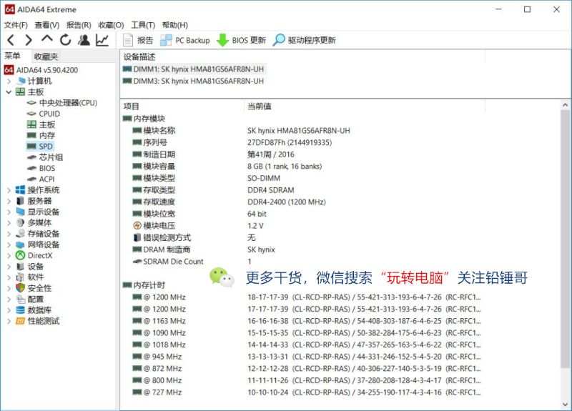Select 中央处理器(CPU) in the tree
Viewport: 572px width, 411px height.
pyautogui.click(x=62, y=103)
